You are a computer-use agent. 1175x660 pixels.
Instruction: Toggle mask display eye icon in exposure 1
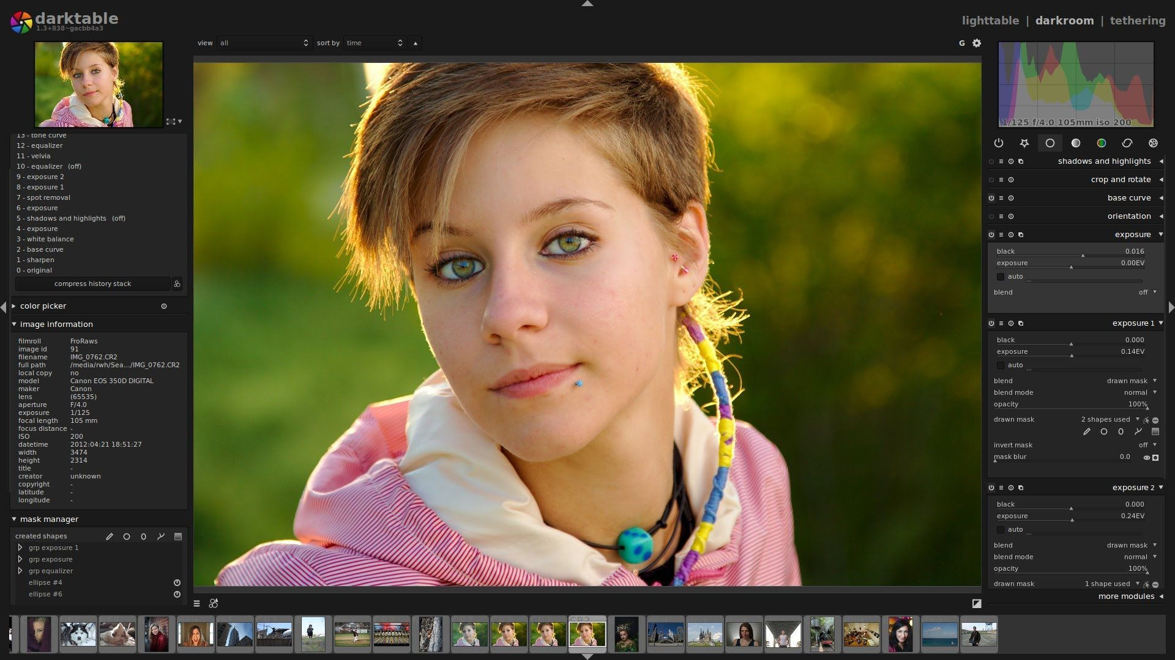click(x=1146, y=458)
